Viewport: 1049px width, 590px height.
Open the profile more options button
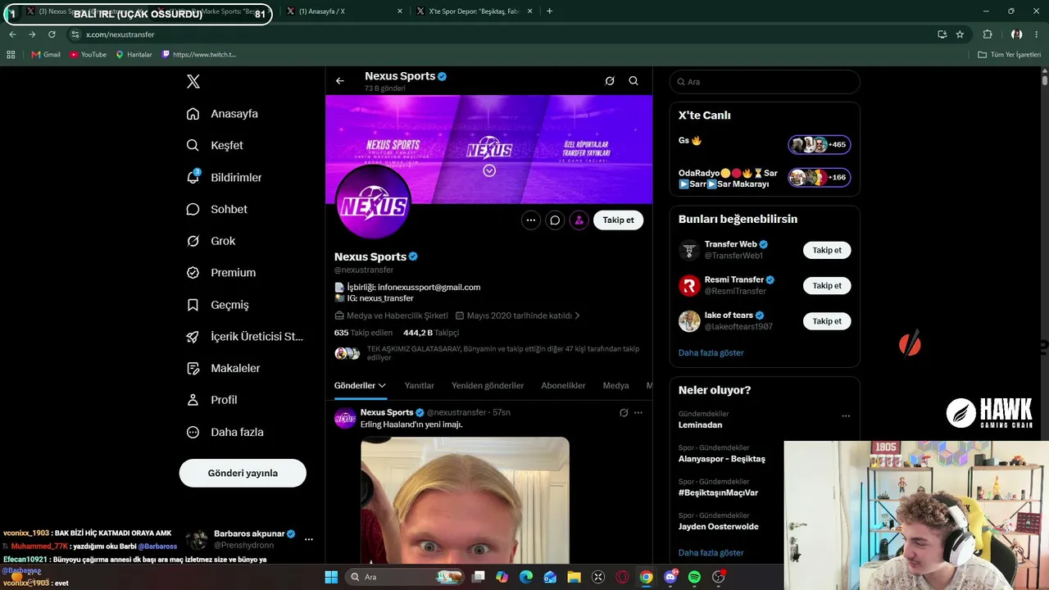click(x=531, y=220)
